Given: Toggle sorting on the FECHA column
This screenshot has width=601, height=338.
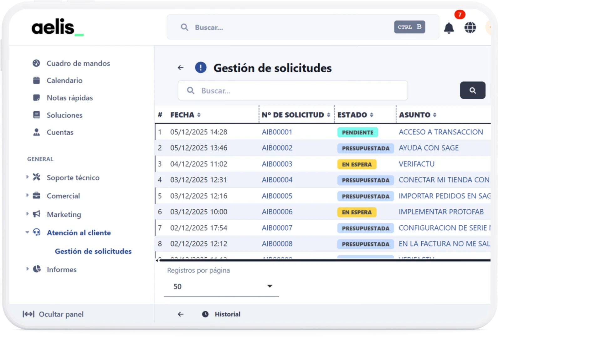Looking at the screenshot, I should coord(199,115).
